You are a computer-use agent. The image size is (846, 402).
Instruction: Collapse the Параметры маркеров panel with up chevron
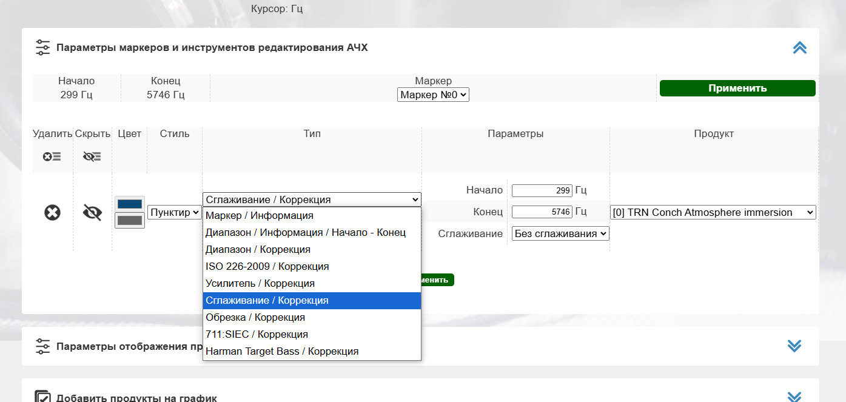coord(799,48)
